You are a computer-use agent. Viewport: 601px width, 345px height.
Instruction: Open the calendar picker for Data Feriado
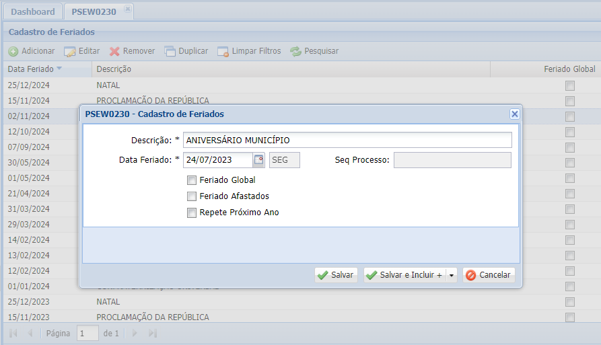259,160
